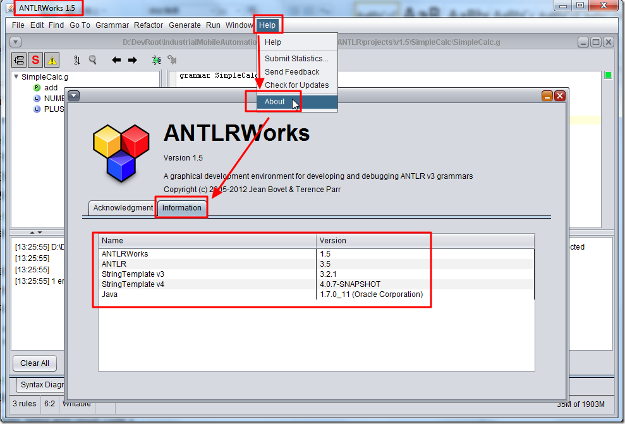This screenshot has width=625, height=424.
Task: Click the gray debug-again bug icon
Action: 172,60
